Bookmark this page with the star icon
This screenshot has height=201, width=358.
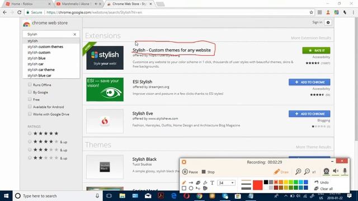click(311, 12)
